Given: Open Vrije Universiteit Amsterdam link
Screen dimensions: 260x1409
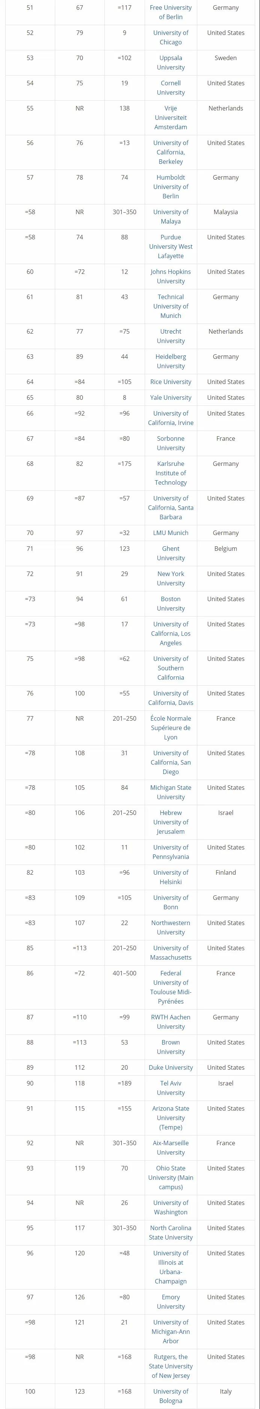Looking at the screenshot, I should tap(171, 118).
